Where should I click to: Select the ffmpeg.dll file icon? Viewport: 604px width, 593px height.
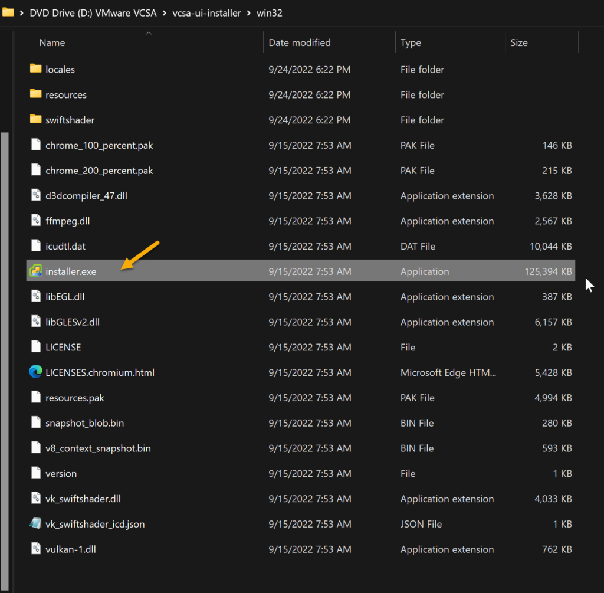point(36,221)
